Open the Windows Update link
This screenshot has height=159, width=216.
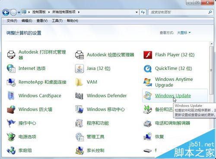pos(173,95)
